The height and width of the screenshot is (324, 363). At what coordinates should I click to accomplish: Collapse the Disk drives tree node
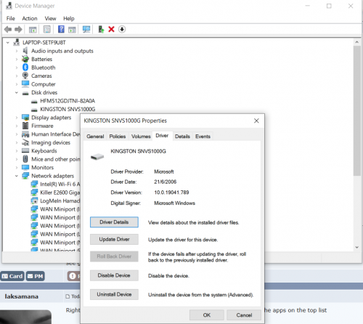(x=17, y=92)
